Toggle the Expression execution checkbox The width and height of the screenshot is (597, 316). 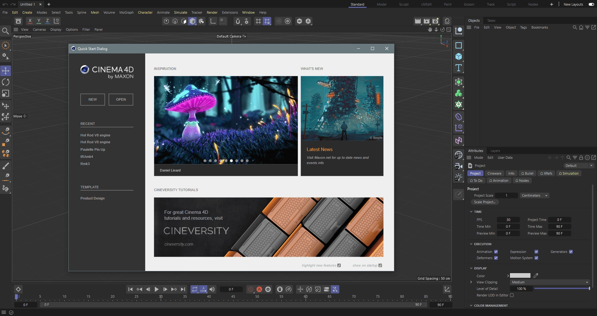536,252
